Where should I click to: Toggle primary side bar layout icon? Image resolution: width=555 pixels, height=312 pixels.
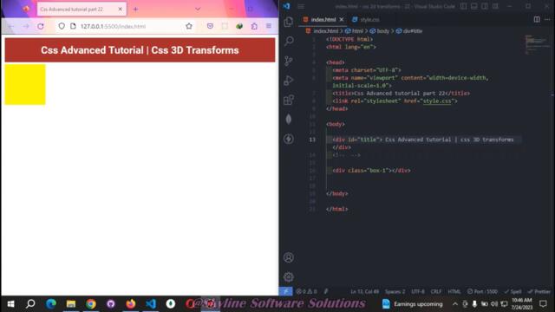463,6
